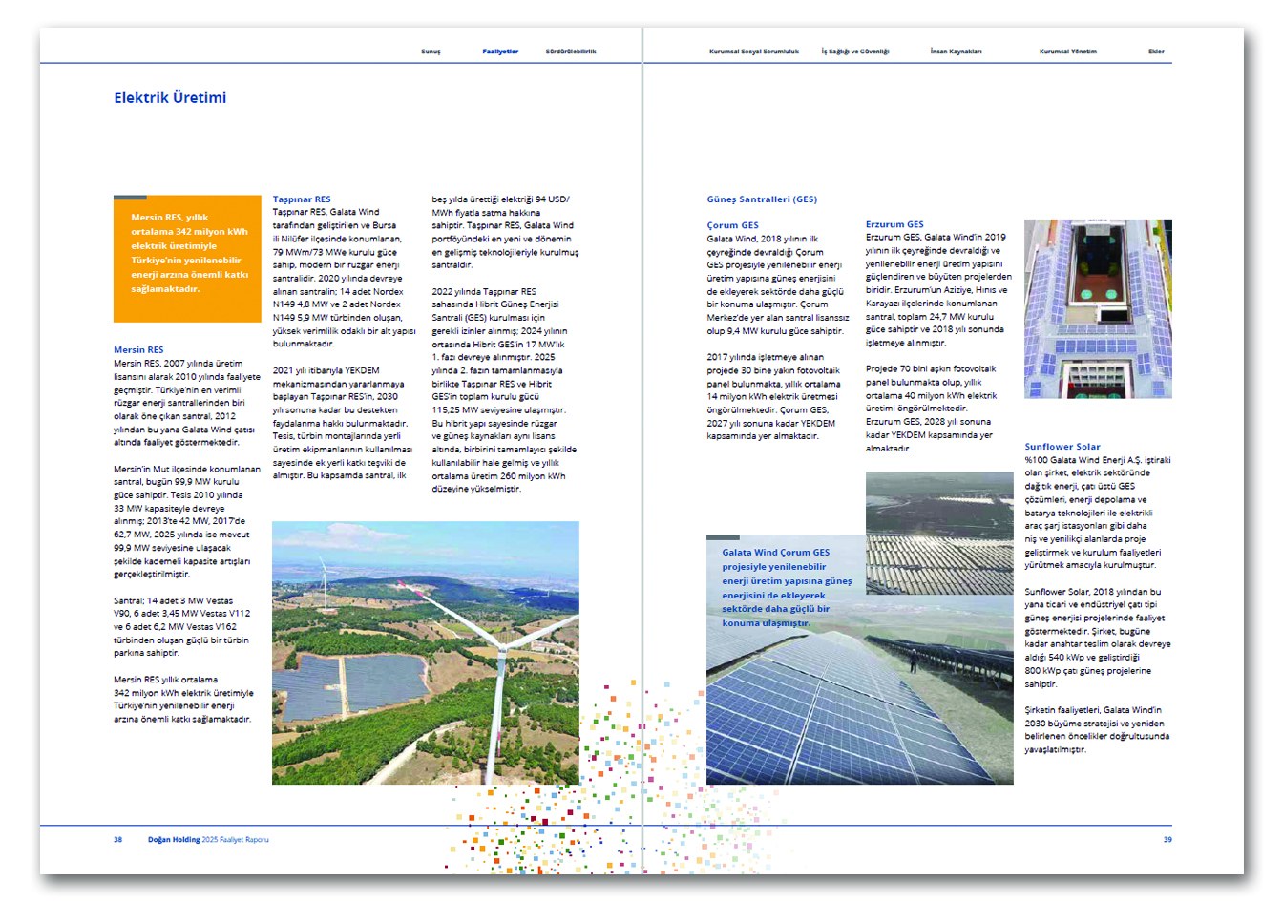1283x902 pixels.
Task: Click the paragraph starting 'Sunflower Solar, 2018 yılından'
Action: 1098,638
